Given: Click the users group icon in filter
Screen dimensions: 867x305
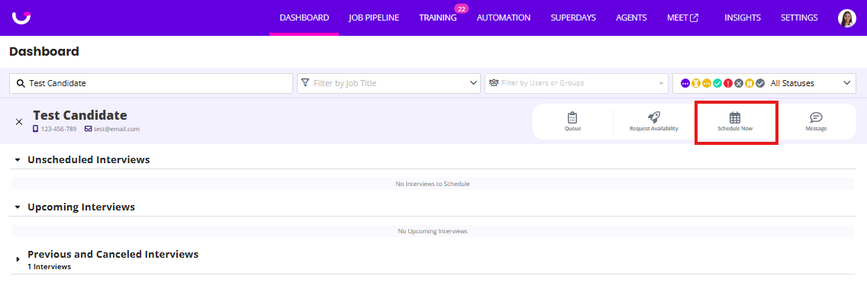Looking at the screenshot, I should click(x=494, y=83).
